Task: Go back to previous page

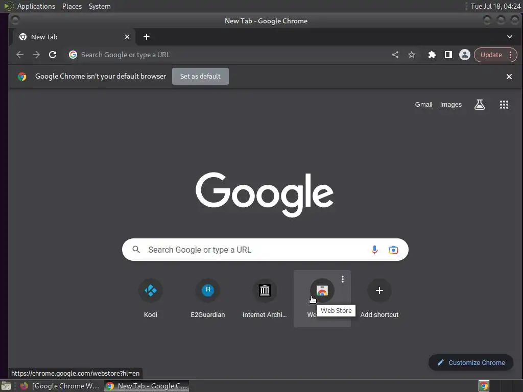Action: coord(20,55)
